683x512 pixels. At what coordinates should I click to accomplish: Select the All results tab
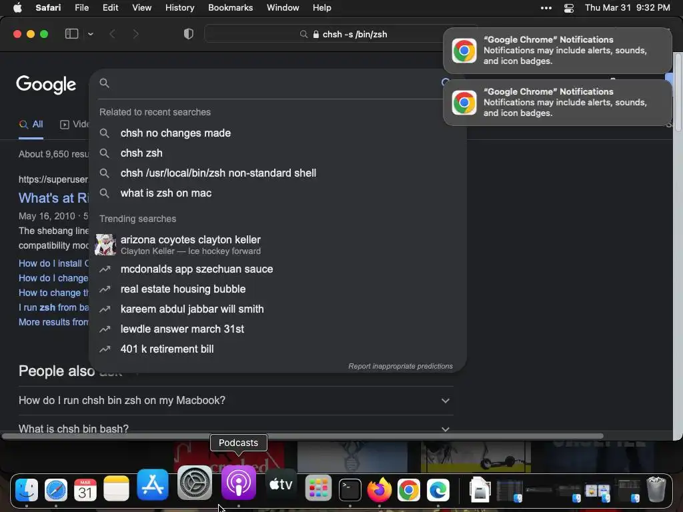coord(31,125)
